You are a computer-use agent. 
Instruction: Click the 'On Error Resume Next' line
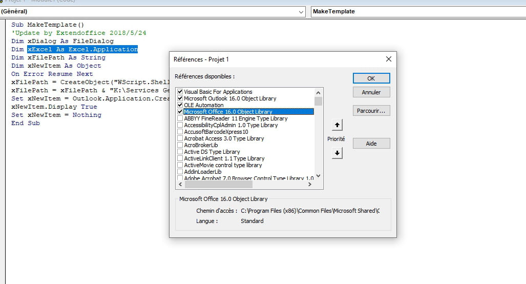click(x=52, y=74)
